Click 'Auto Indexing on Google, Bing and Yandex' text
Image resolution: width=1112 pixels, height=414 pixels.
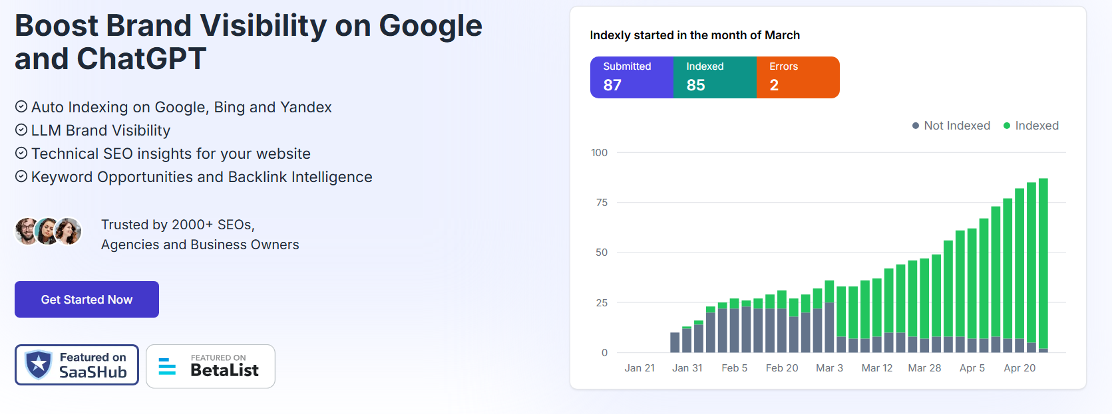pyautogui.click(x=182, y=107)
